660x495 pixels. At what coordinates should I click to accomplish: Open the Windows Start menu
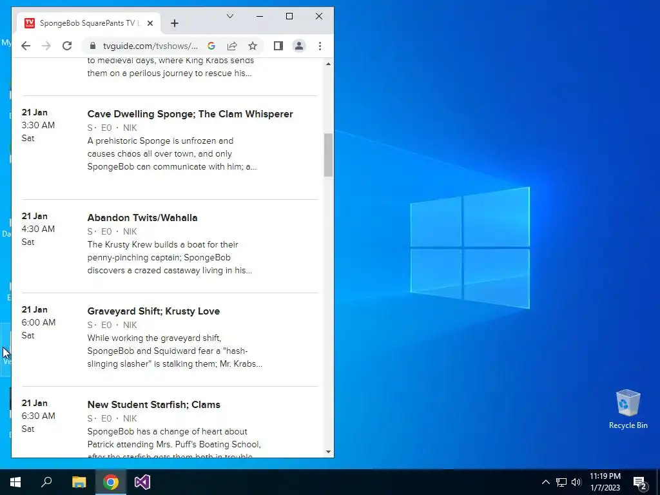[x=15, y=482]
